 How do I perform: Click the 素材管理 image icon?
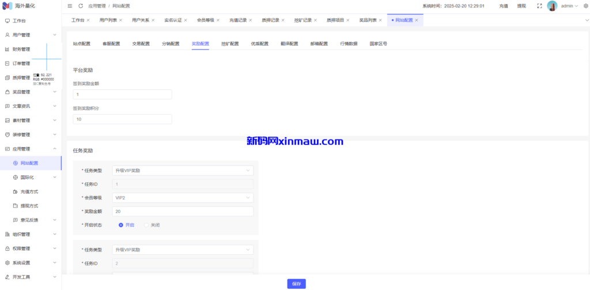(x=7, y=120)
